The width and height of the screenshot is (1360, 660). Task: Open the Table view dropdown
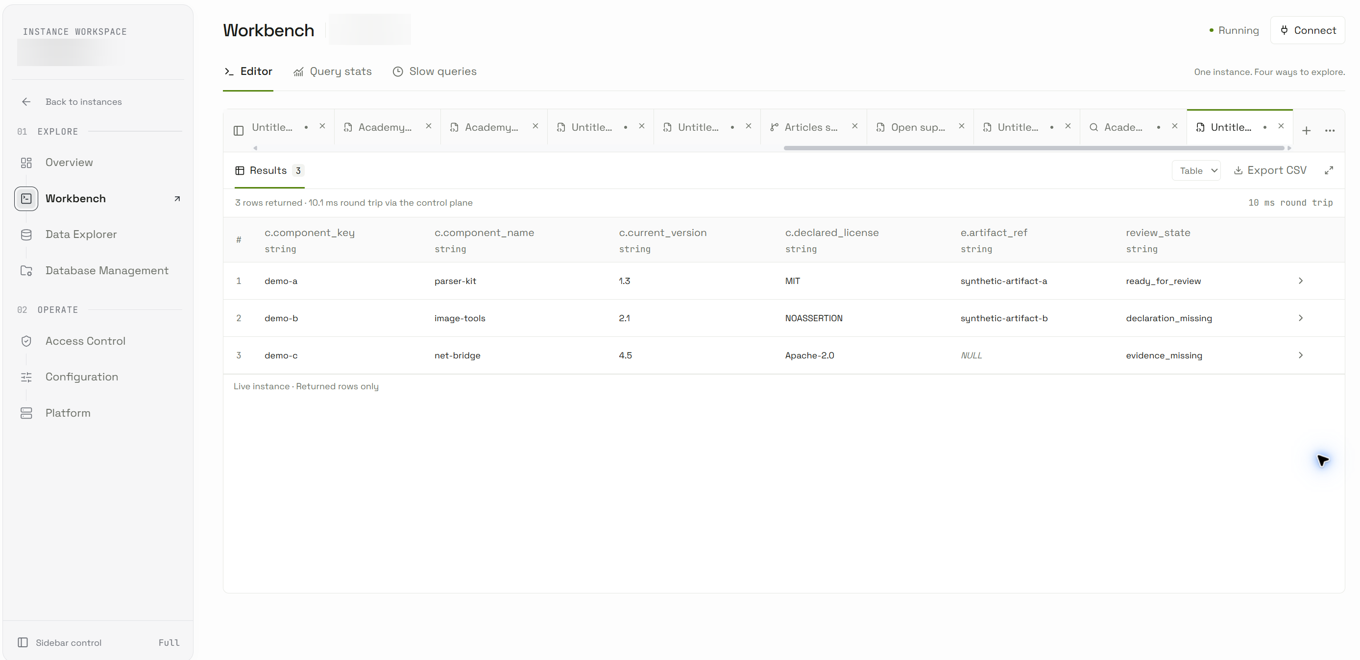[1196, 170]
